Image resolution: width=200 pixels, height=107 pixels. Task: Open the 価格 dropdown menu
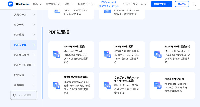69,4
